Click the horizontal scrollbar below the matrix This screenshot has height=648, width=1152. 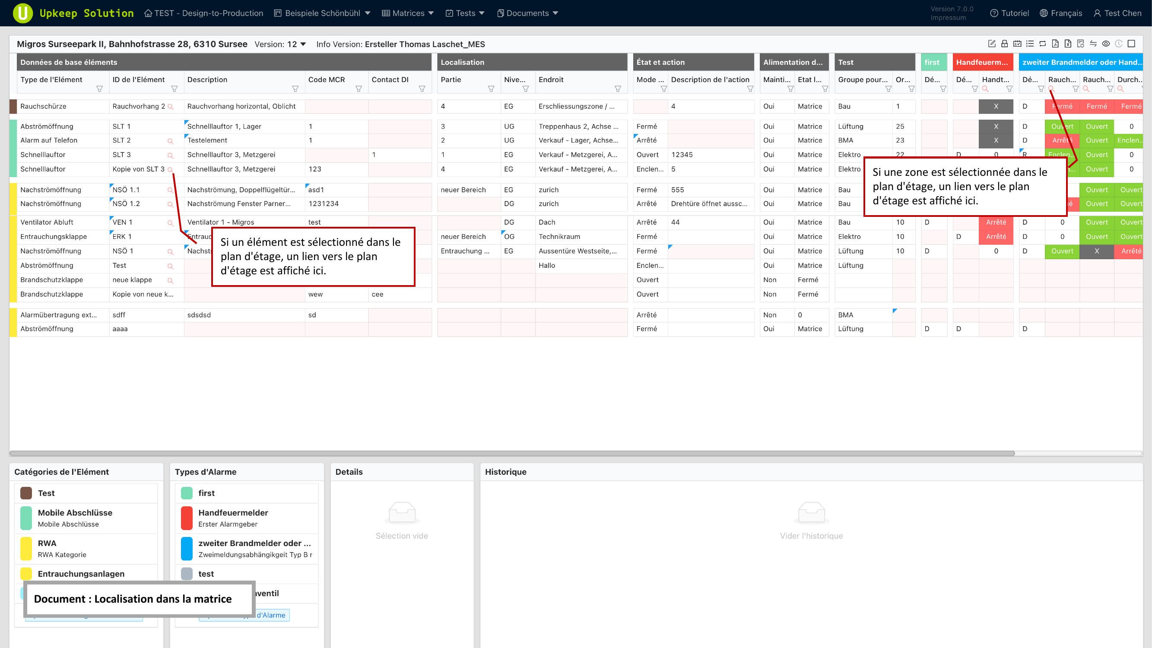(511, 453)
